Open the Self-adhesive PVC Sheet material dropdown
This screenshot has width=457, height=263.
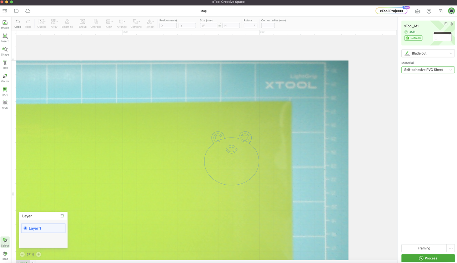pyautogui.click(x=428, y=70)
